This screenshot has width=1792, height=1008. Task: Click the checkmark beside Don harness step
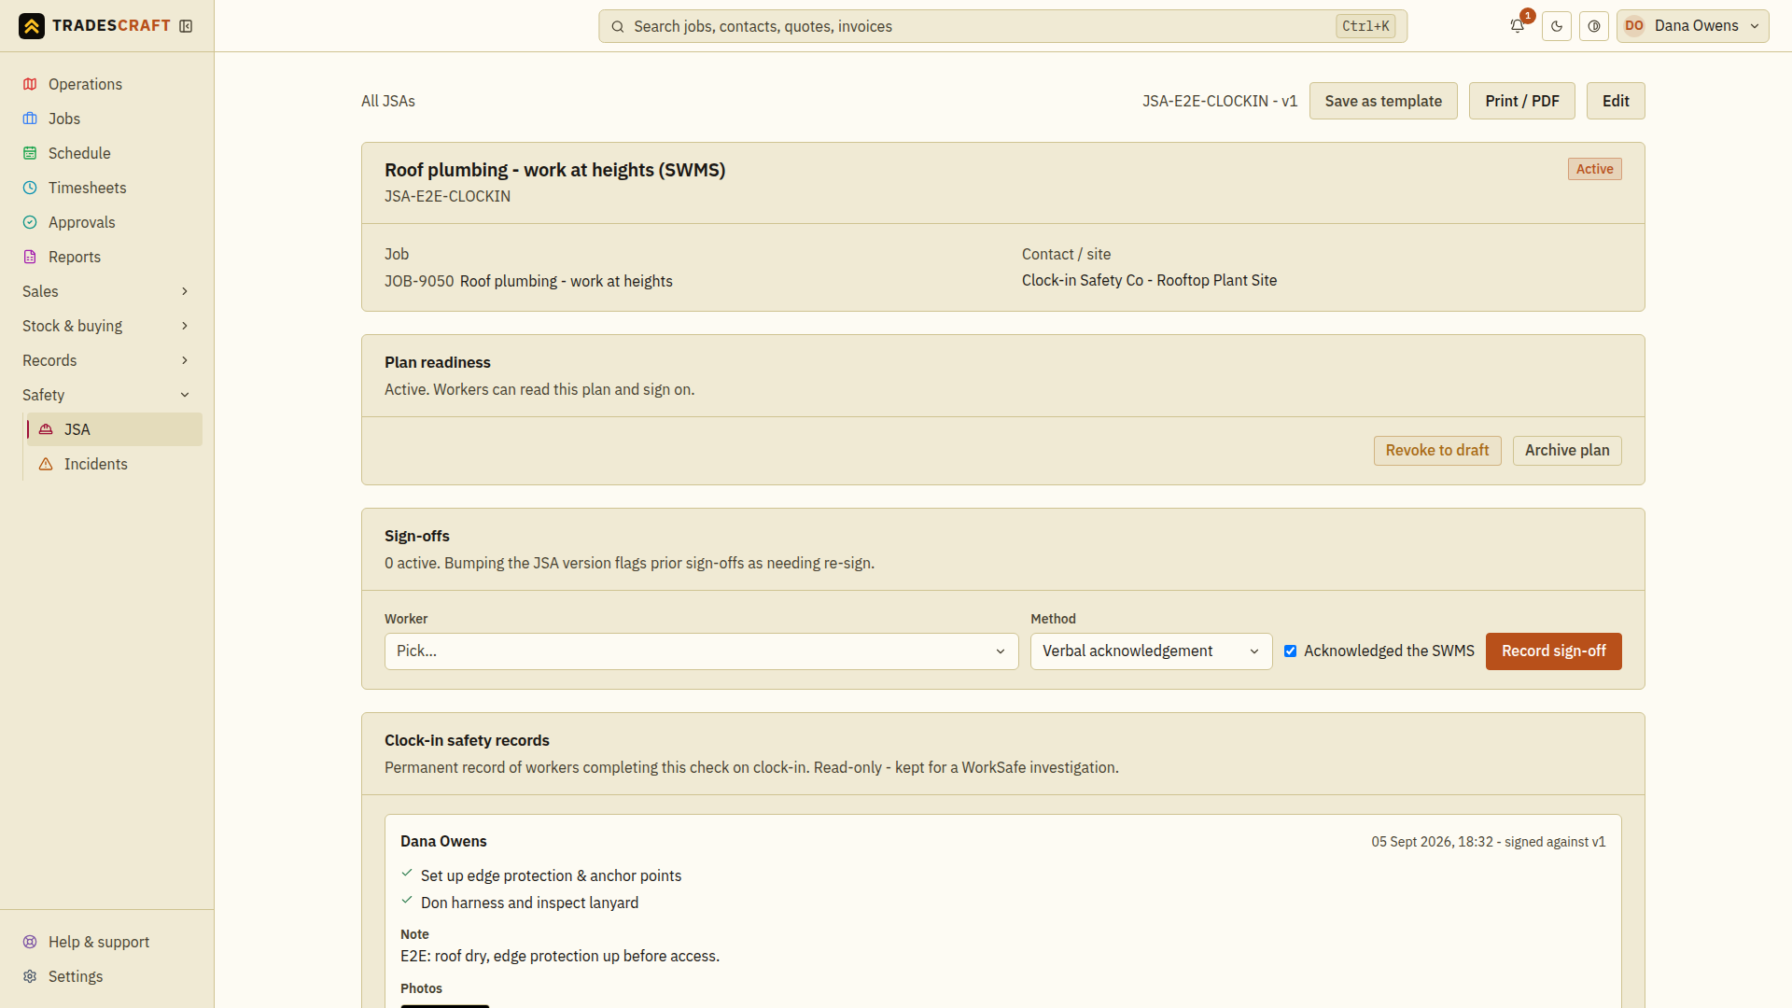[407, 901]
